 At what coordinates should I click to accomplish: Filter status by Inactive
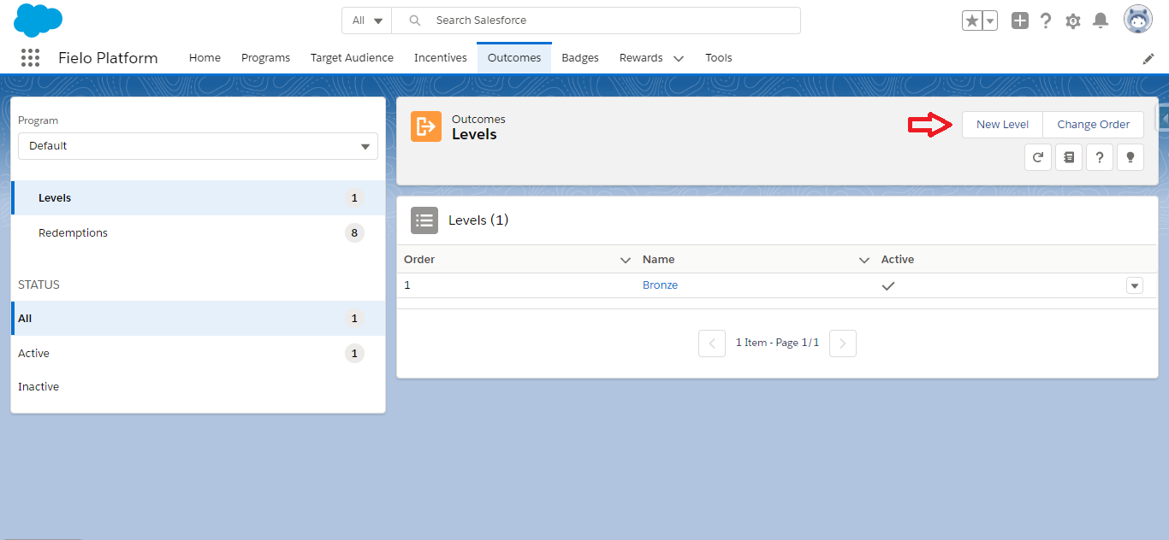point(198,387)
